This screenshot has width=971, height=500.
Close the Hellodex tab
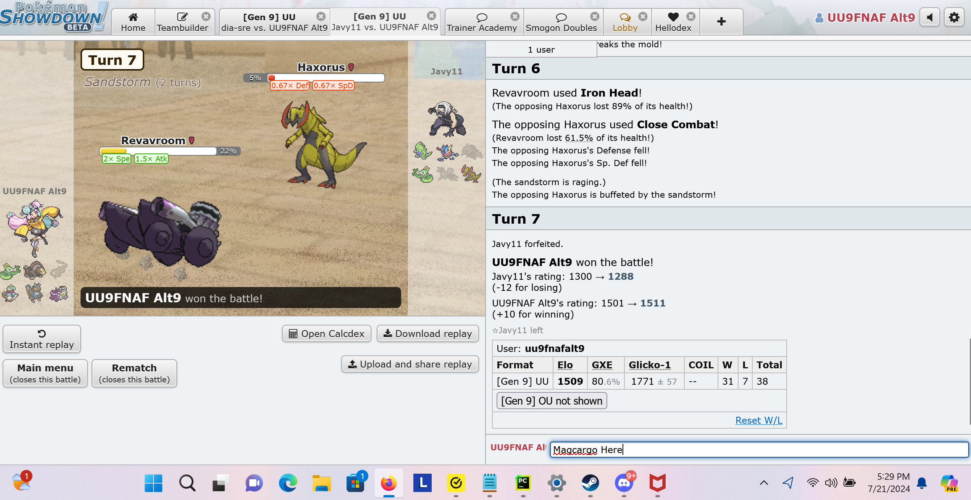[x=691, y=16]
